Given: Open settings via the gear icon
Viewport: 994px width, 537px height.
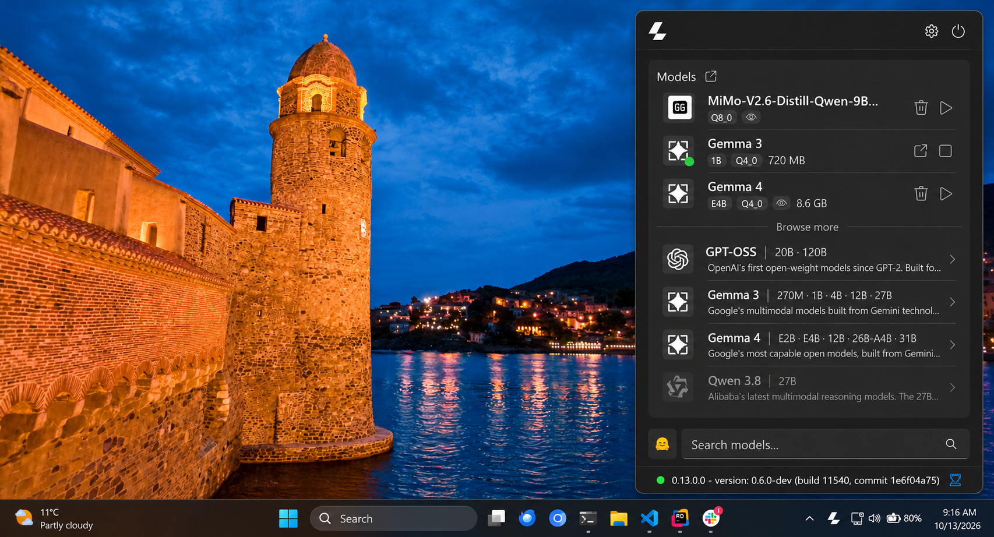Looking at the screenshot, I should coord(931,31).
